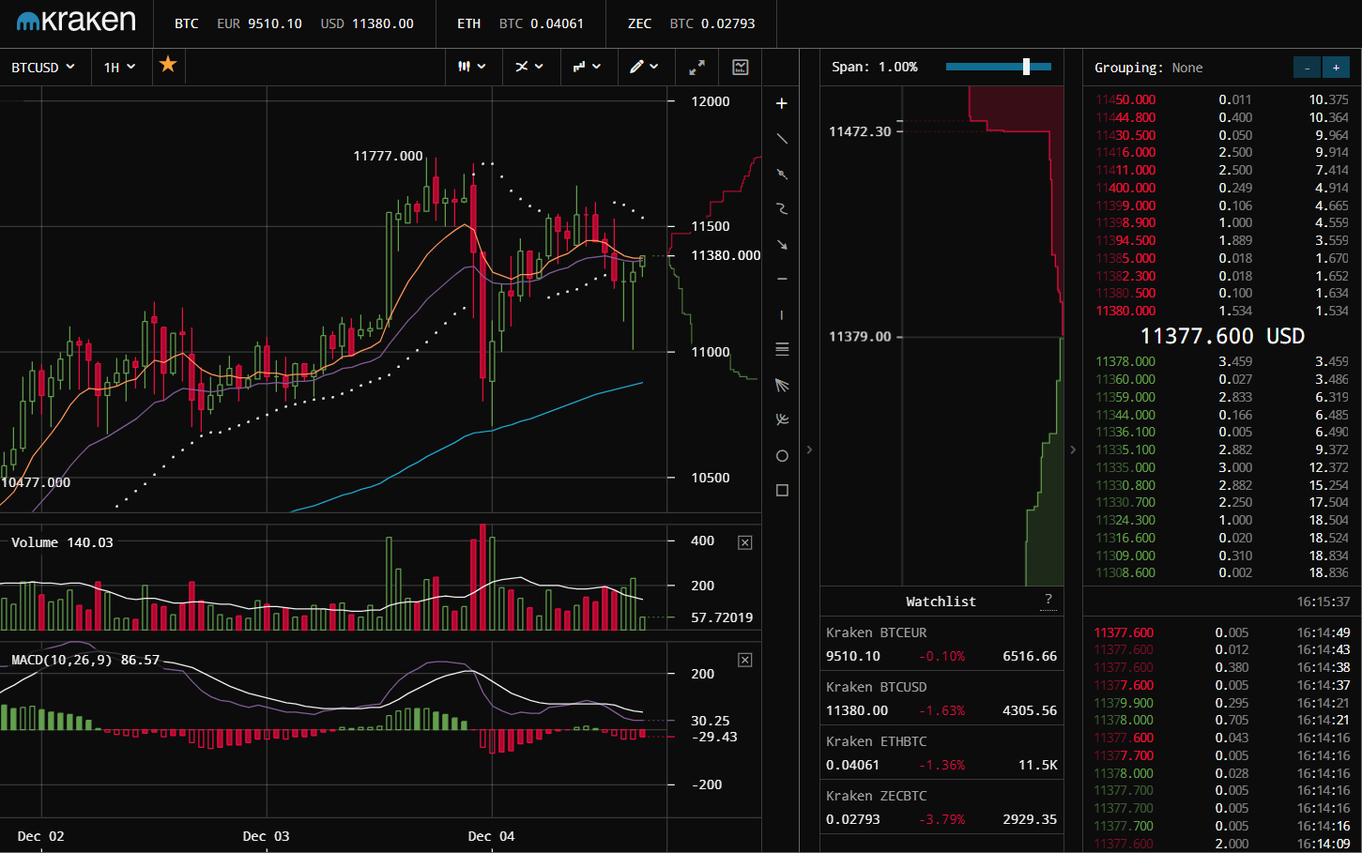The image size is (1362, 853).
Task: Open Kraken BTCUSD watchlist entry
Action: (941, 698)
